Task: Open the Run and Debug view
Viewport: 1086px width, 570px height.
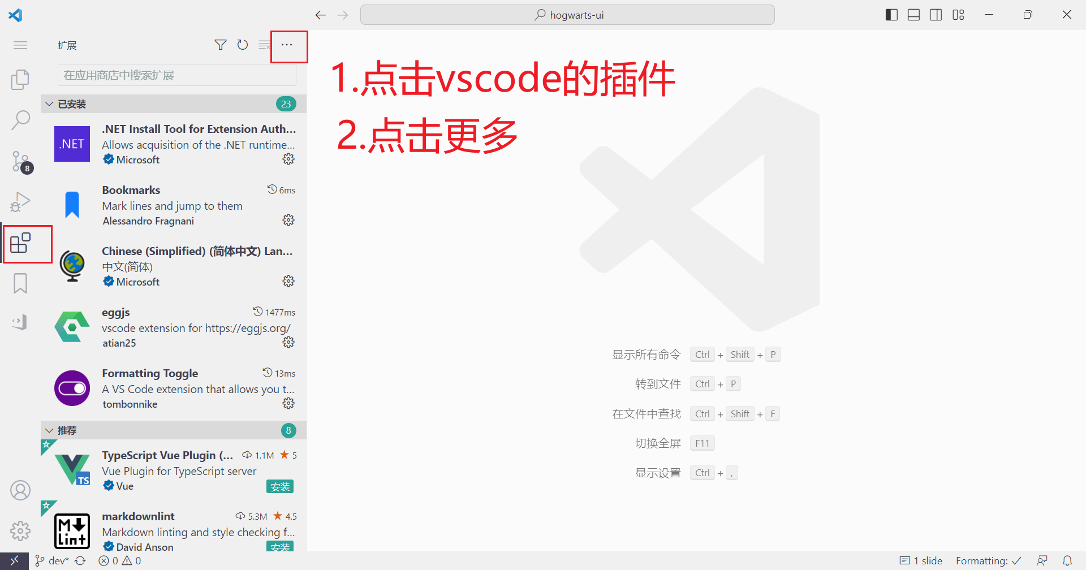Action: (20, 202)
